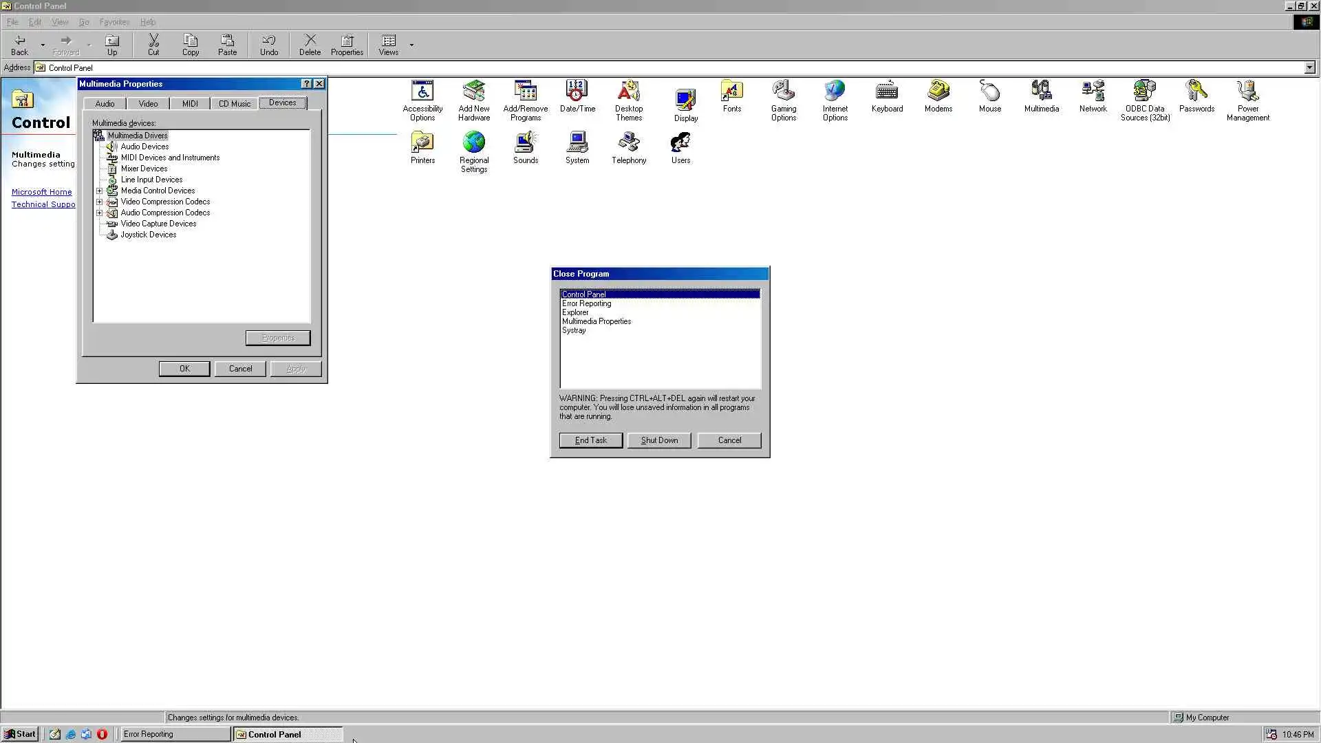Expand the Media Control Devices node
Viewport: 1321px width, 743px height.
point(99,191)
